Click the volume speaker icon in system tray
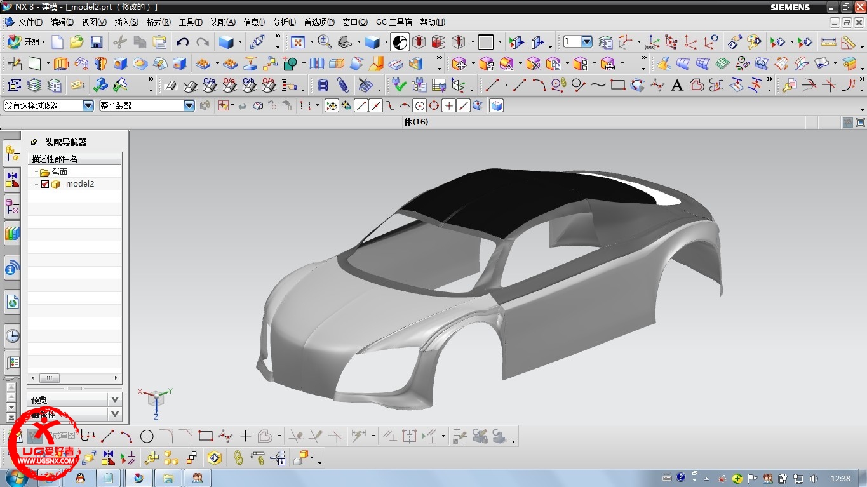This screenshot has width=867, height=487. (x=814, y=478)
